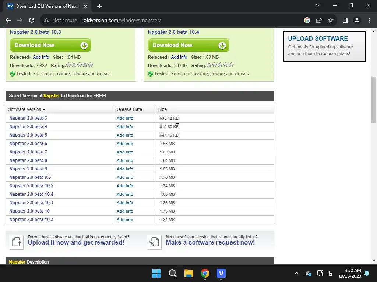Open Napster 2.0 beta 3 link
The width and height of the screenshot is (377, 282).
coord(28,118)
